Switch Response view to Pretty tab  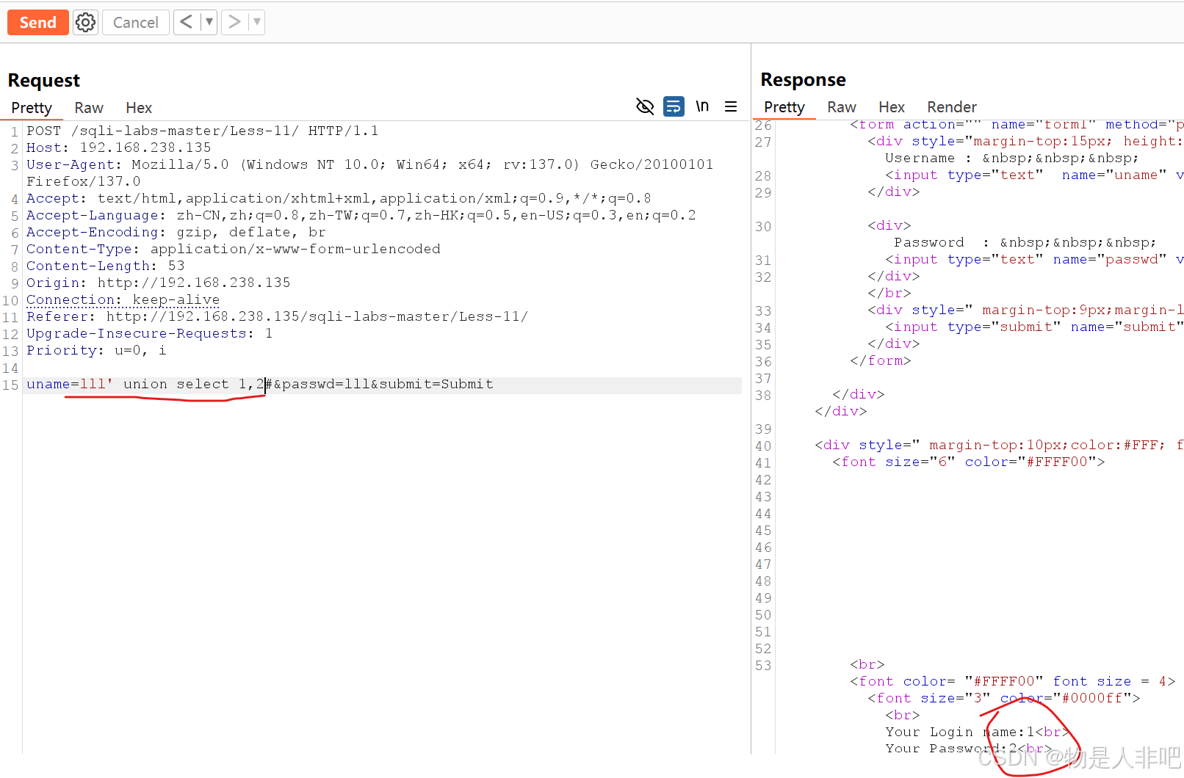784,107
